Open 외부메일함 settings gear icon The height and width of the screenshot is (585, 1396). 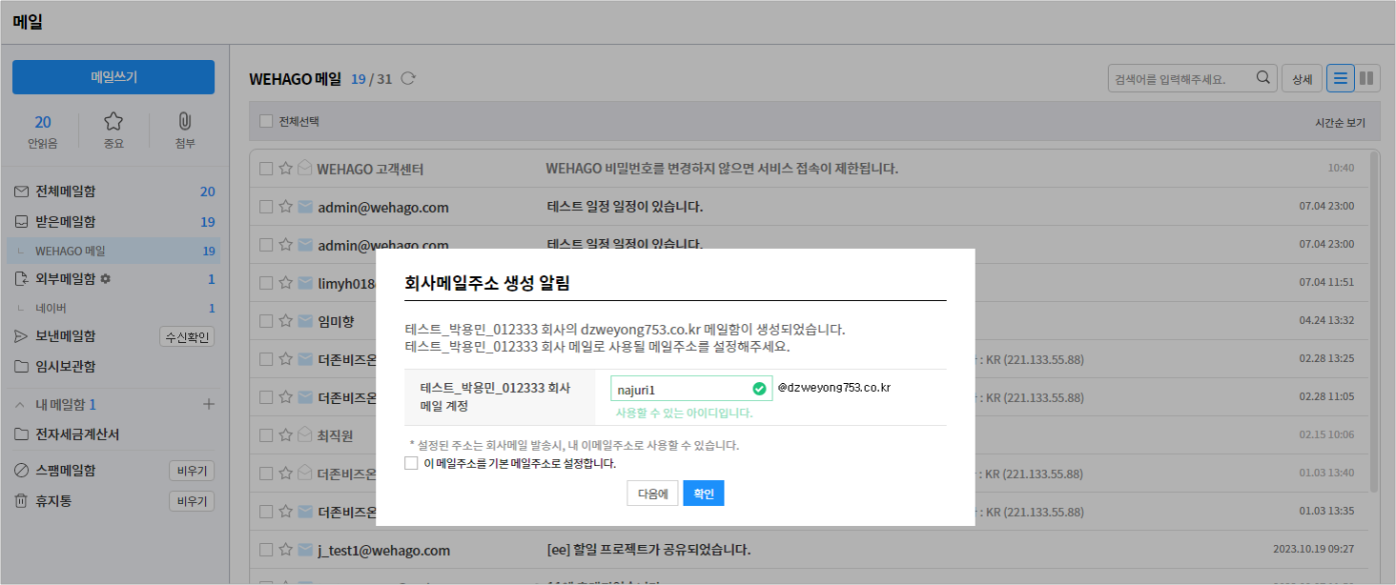[x=106, y=279]
